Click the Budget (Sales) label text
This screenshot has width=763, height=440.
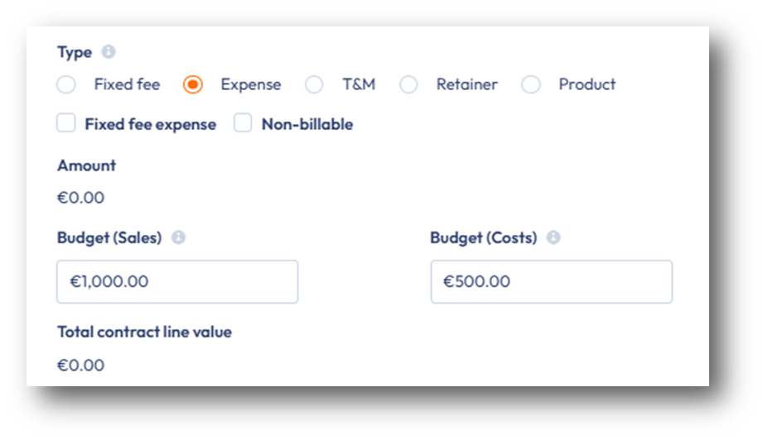point(109,237)
